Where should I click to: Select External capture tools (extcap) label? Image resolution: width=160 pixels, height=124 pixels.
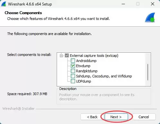94,56
